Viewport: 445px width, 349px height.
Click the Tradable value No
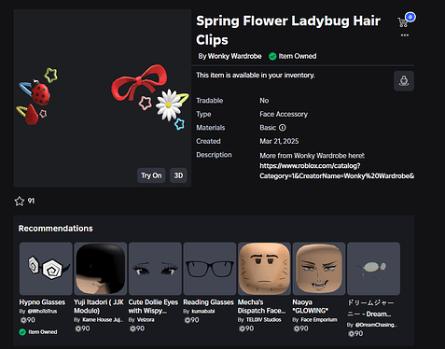coord(264,101)
